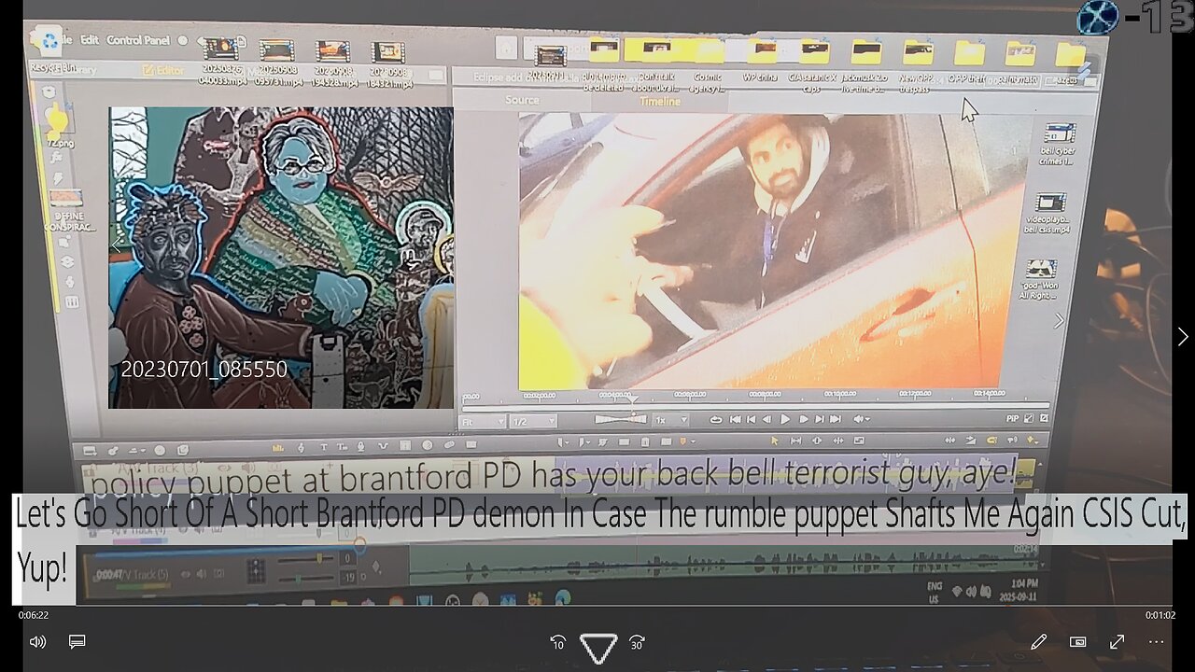Switch to the Timeline preview tab
Screen dimensions: 1195x672
pyautogui.click(x=659, y=102)
